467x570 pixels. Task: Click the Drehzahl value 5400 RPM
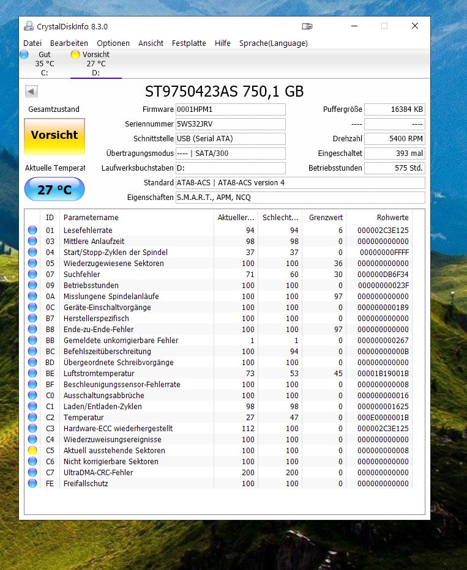395,138
